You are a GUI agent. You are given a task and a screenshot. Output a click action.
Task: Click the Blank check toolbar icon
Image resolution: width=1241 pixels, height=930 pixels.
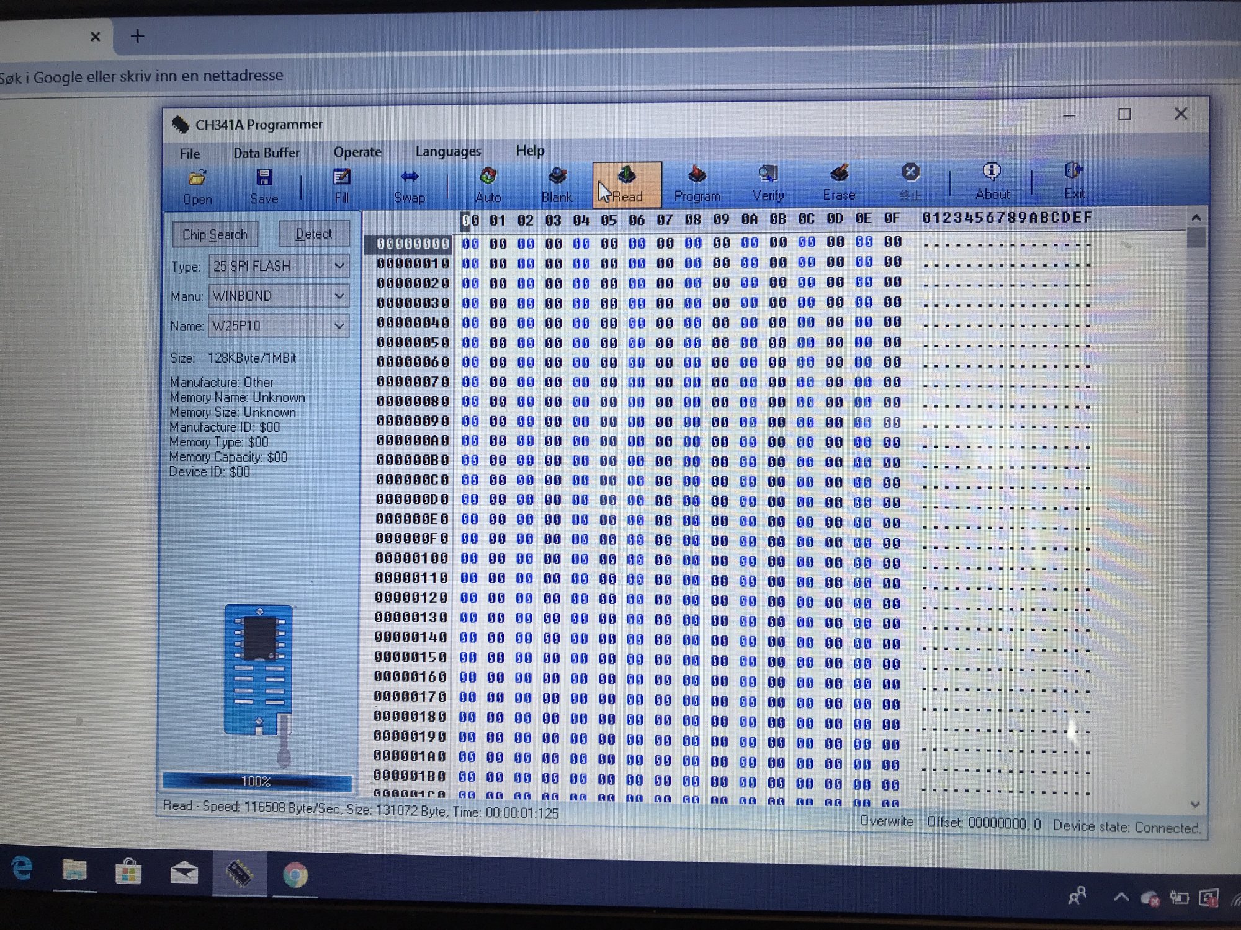557,185
